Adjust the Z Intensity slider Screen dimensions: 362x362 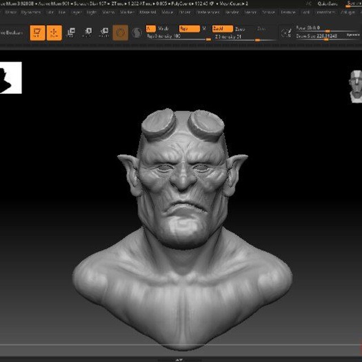245,38
